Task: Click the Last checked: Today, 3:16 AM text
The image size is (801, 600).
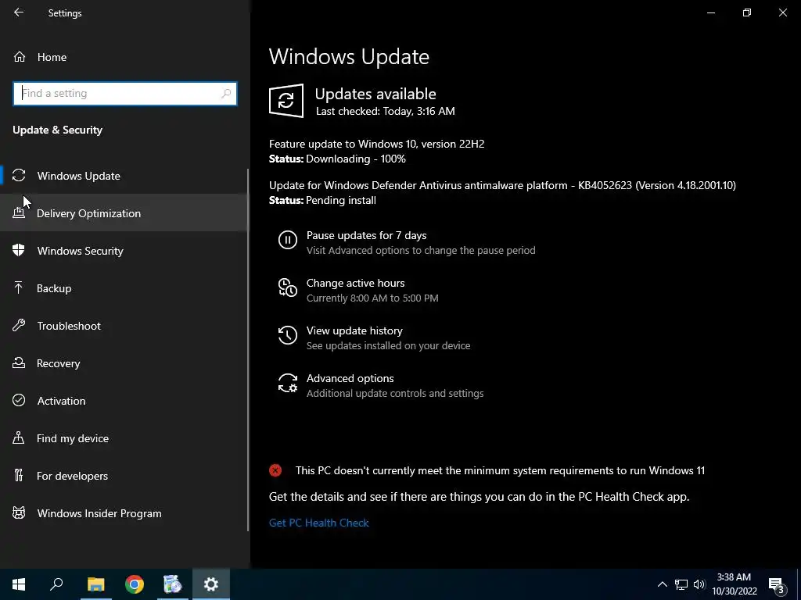Action: coord(385,111)
